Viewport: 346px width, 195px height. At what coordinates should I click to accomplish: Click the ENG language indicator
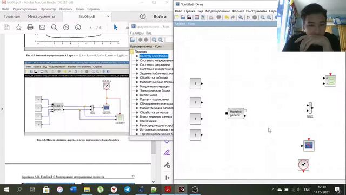pyautogui.click(x=307, y=190)
